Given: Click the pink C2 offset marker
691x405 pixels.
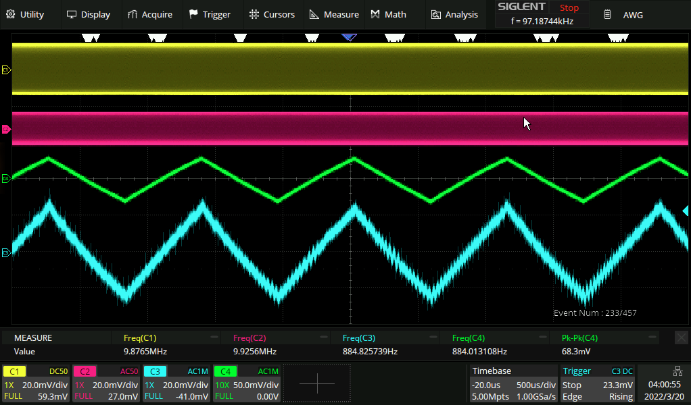Looking at the screenshot, I should 6,128.
